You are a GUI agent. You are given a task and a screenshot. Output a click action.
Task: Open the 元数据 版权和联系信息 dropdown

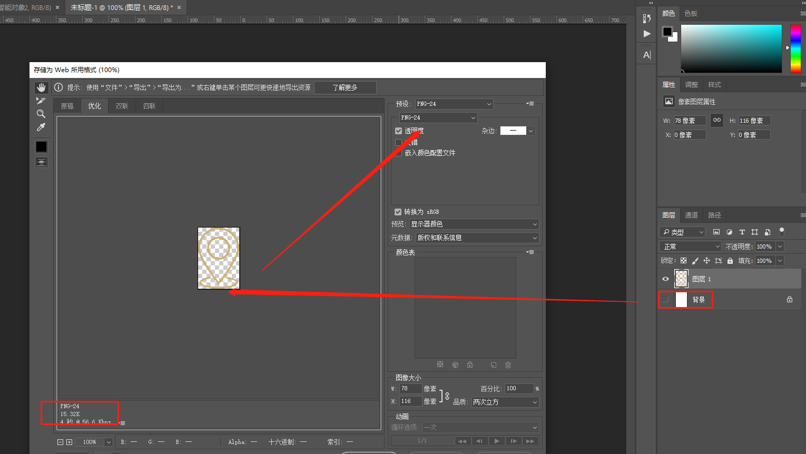pyautogui.click(x=477, y=238)
